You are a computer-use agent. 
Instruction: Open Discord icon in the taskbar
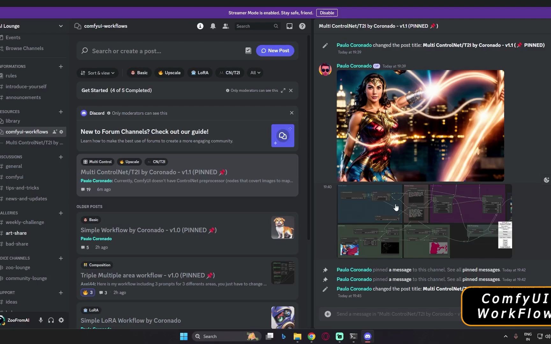click(x=368, y=336)
